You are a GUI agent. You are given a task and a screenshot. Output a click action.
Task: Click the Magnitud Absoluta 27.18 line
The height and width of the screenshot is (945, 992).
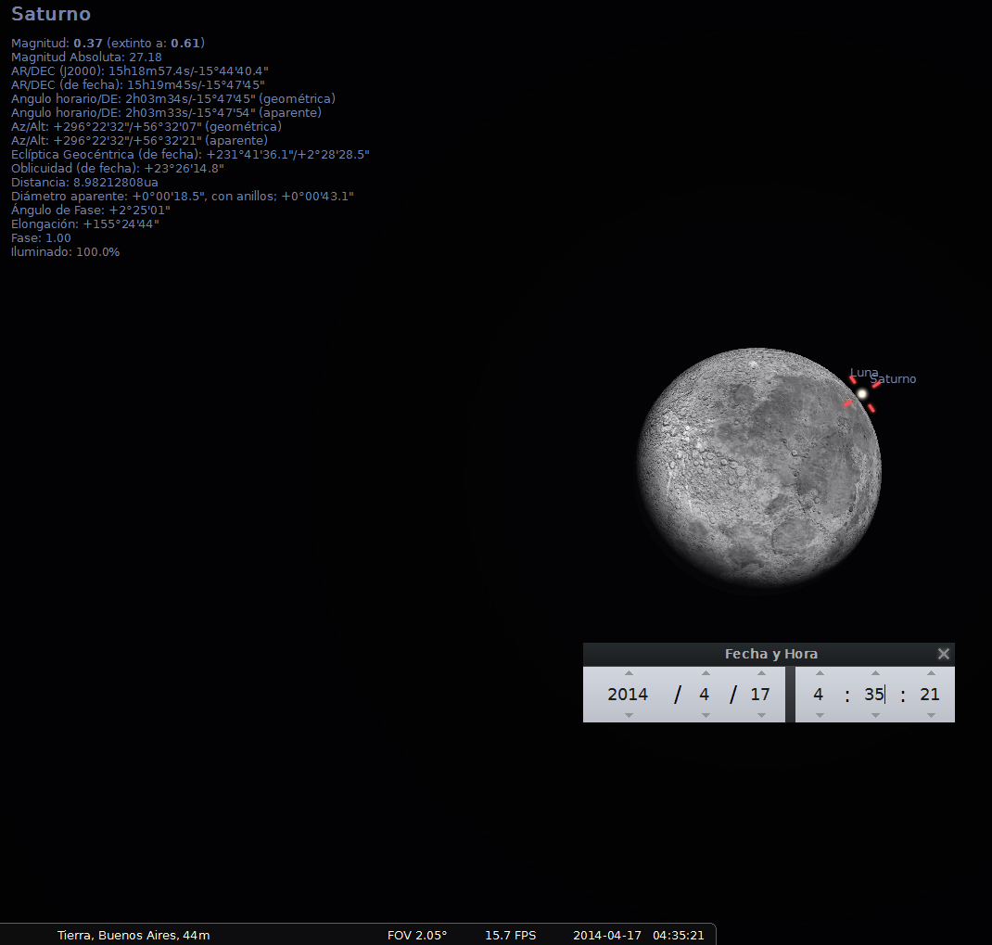86,57
